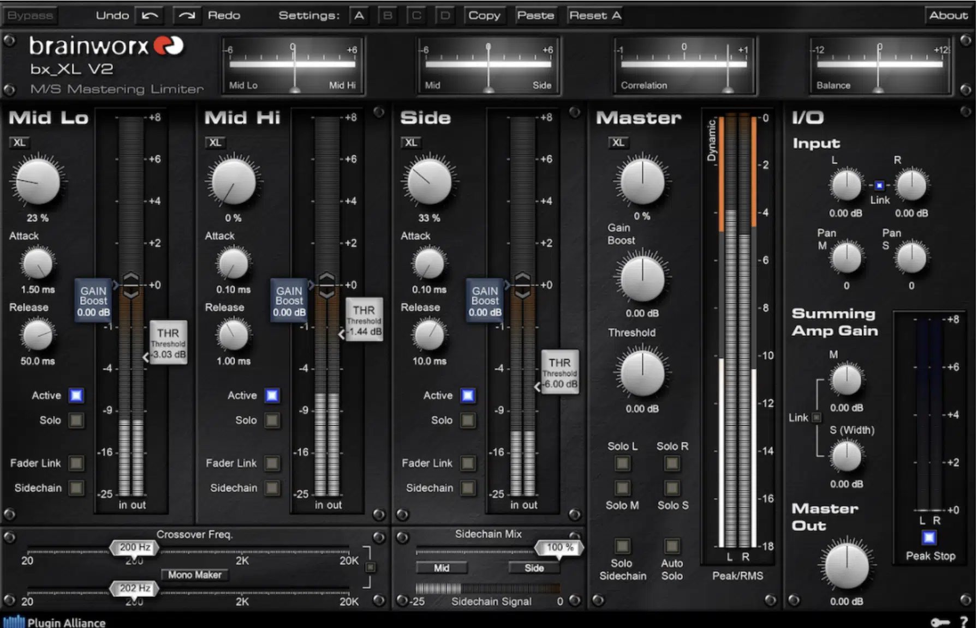This screenshot has height=628, width=977.
Task: Enable the Auto Solo switch
Action: [672, 546]
